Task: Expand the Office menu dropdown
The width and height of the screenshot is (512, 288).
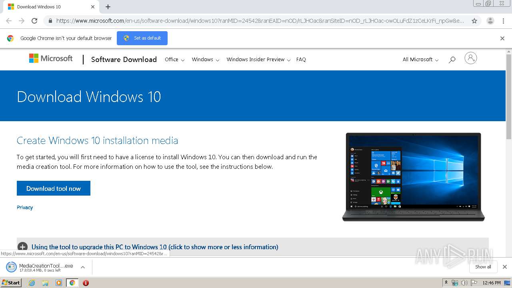Action: coord(174,60)
